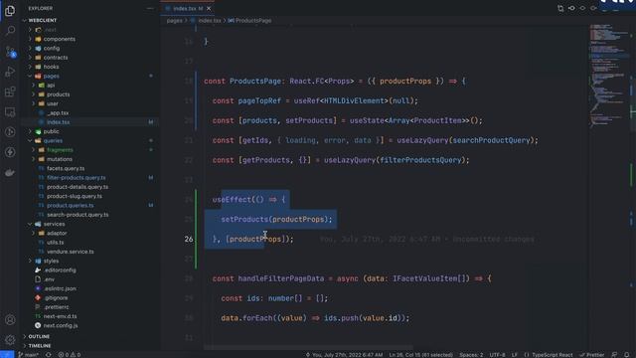This screenshot has height=358, width=636.
Task: Open product-slug.query.ts file
Action: pyautogui.click(x=75, y=196)
